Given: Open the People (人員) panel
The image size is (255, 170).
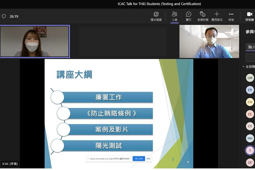Looking at the screenshot, I should tap(174, 14).
